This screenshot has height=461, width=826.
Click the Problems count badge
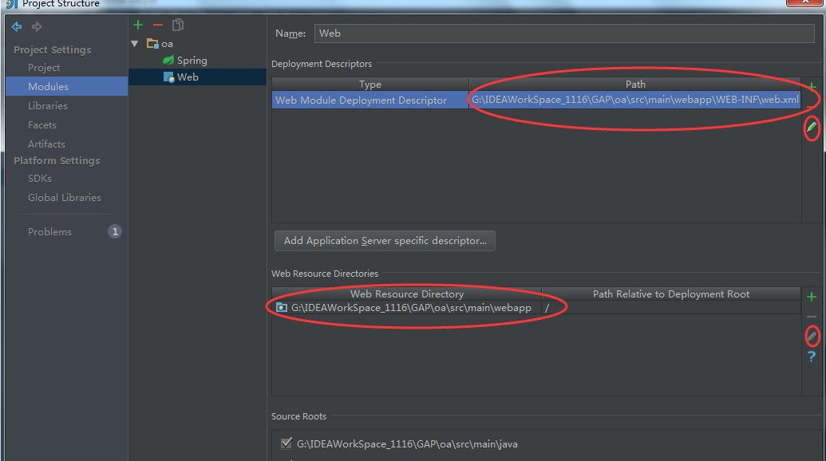115,231
